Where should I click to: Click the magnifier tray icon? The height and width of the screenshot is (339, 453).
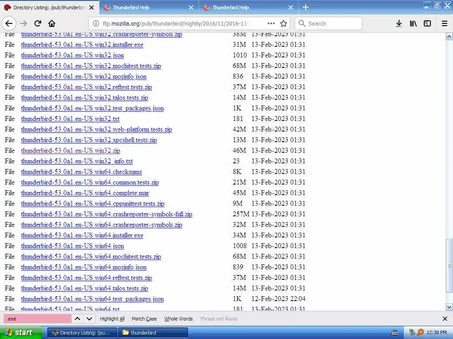pyautogui.click(x=420, y=332)
